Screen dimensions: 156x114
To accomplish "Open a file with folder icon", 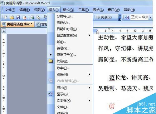I will [12, 17].
